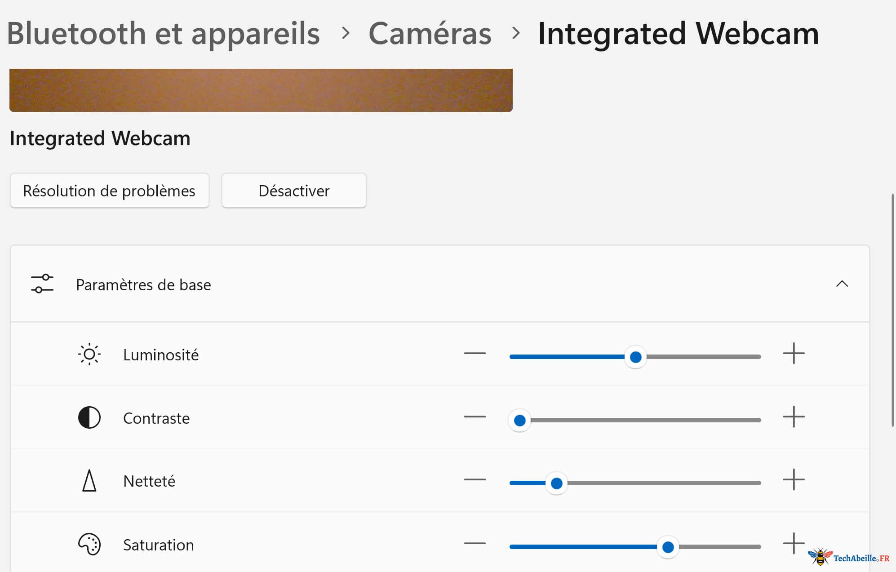Click the Paramètres de base sliders icon
The width and height of the screenshot is (896, 572).
(x=42, y=284)
